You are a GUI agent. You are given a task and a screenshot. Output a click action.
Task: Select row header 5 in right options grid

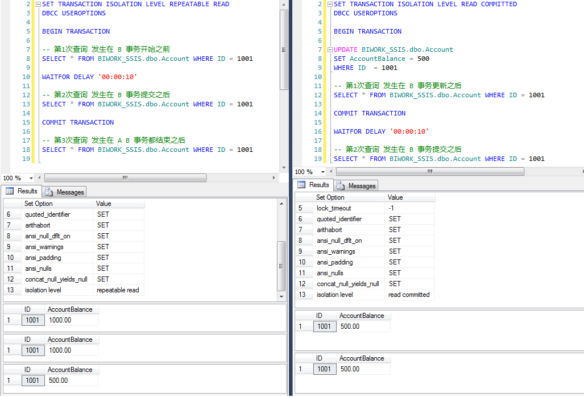(x=304, y=208)
